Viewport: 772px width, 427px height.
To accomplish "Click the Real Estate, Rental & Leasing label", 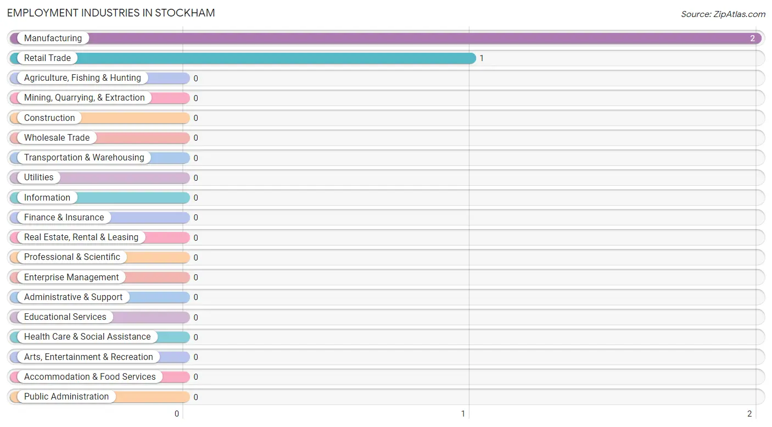I will click(x=81, y=237).
